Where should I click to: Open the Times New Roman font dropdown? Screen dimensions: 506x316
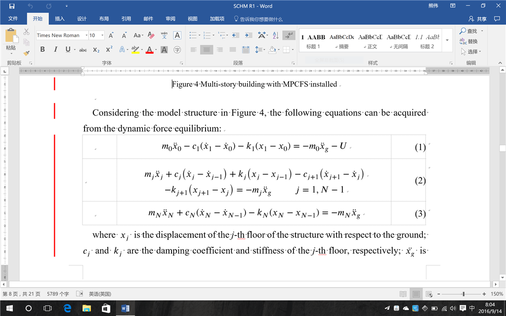click(86, 35)
